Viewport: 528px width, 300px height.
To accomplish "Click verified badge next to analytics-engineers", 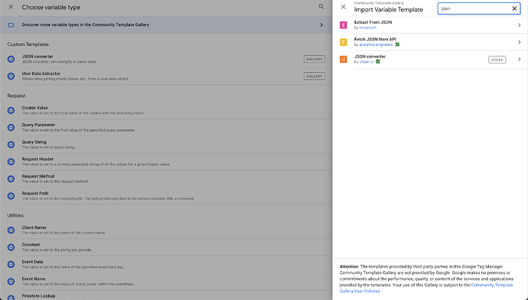I will coord(397,44).
